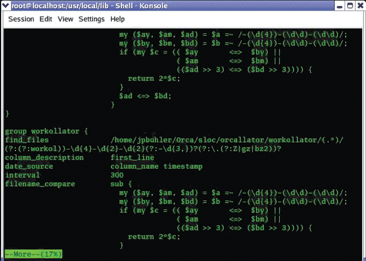Click the interval value 300
This screenshot has height=261, width=366.
pos(117,175)
